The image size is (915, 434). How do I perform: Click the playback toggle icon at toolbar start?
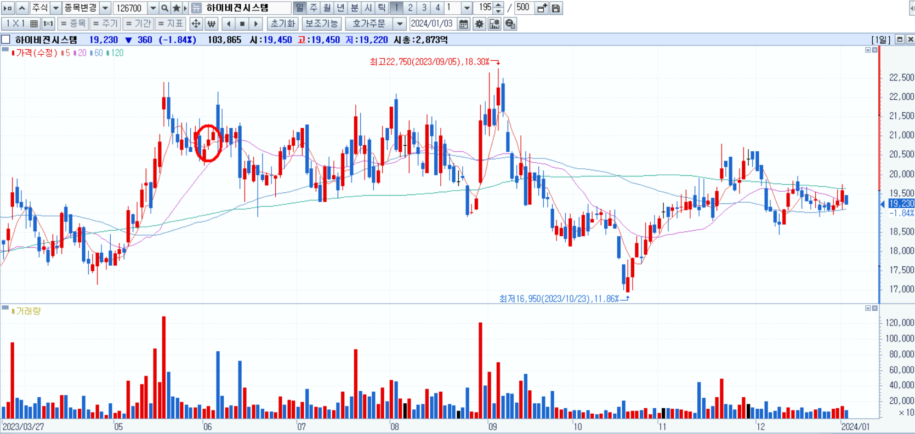(x=8, y=8)
